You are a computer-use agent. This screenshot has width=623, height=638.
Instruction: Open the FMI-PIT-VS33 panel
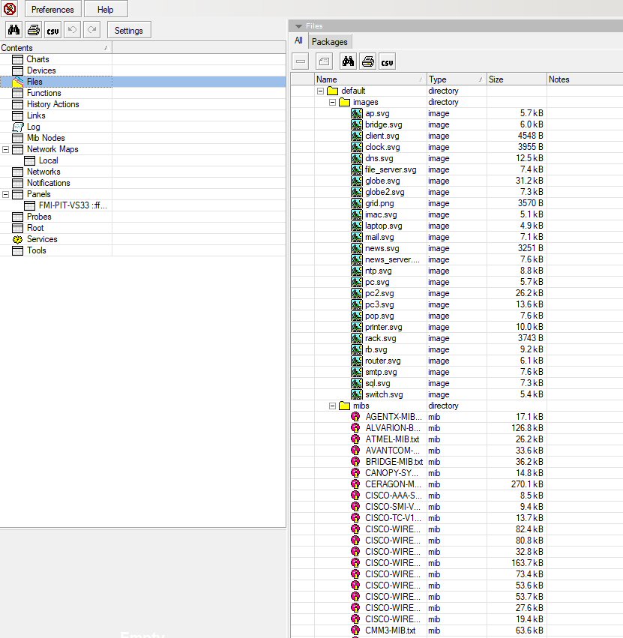73,205
